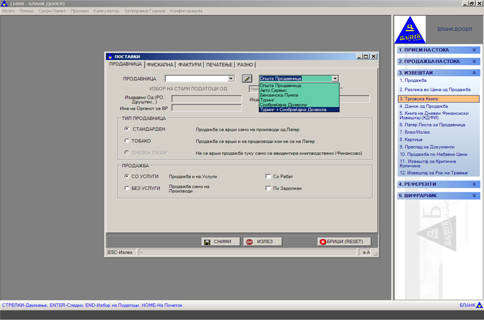This screenshot has width=484, height=320.
Task: Open the Калкулатор menu
Action: pyautogui.click(x=106, y=11)
